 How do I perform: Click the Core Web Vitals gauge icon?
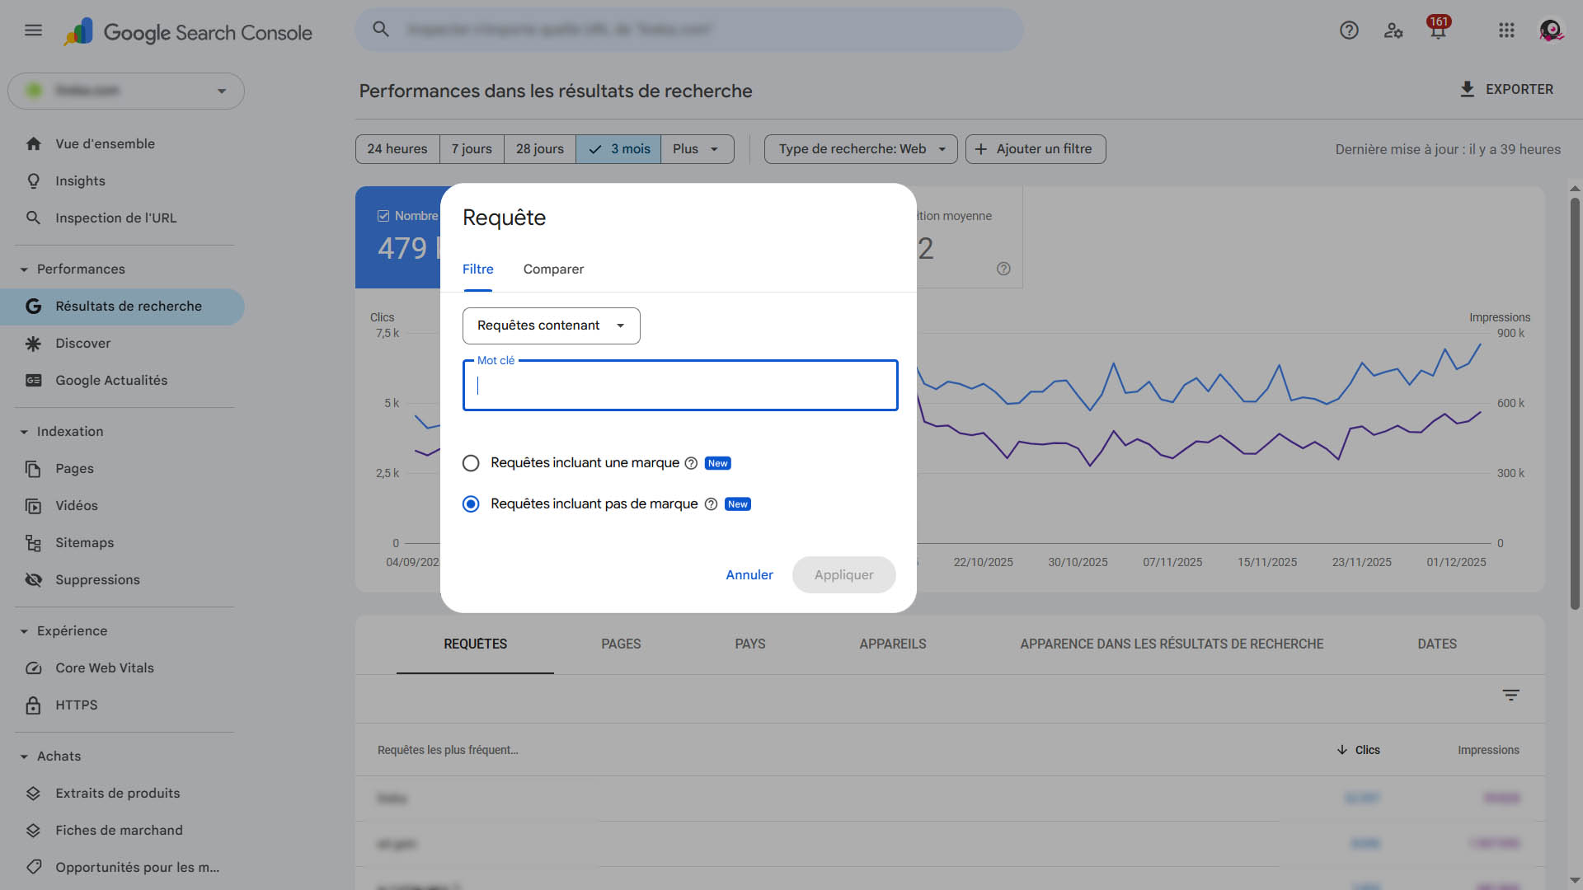pos(33,667)
